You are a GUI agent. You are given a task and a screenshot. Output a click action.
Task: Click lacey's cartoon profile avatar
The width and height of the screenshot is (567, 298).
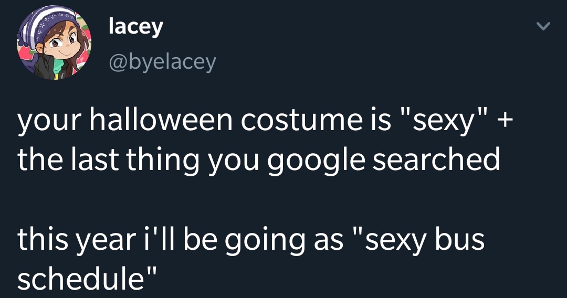(55, 45)
